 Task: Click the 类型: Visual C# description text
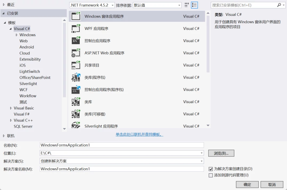point(228,14)
